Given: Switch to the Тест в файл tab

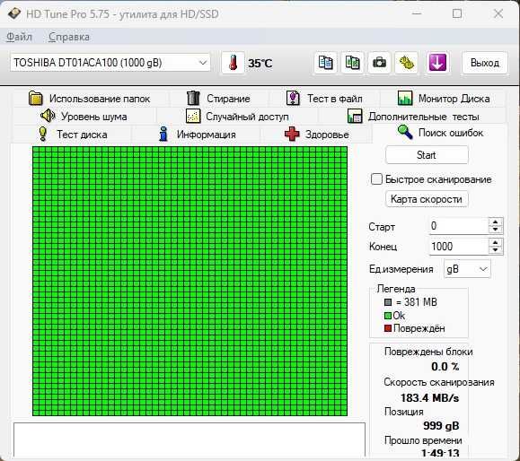Looking at the screenshot, I should click(x=324, y=99).
